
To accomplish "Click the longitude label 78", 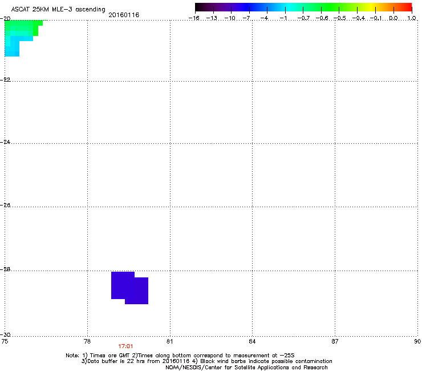I will (87, 341).
